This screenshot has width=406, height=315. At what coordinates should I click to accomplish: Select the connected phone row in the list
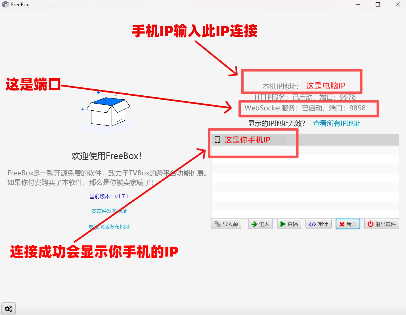pyautogui.click(x=305, y=140)
